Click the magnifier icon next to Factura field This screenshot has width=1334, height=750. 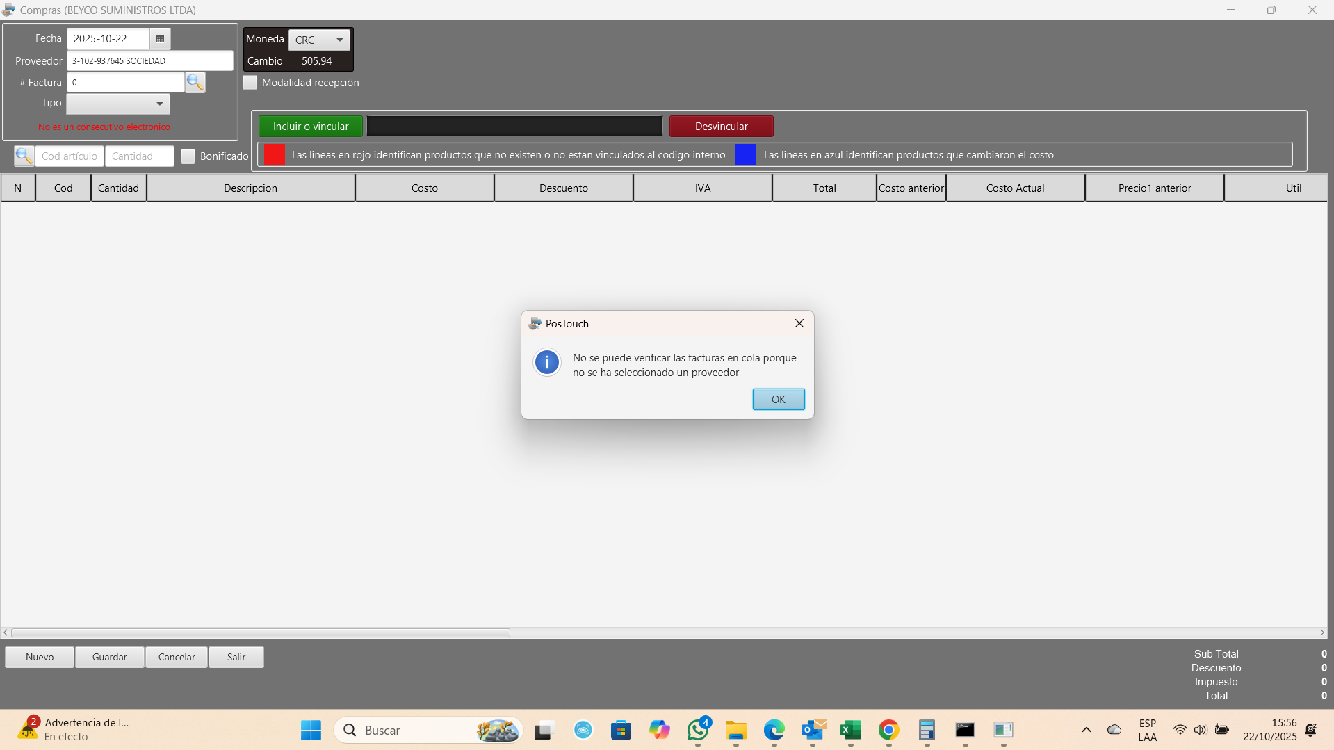(195, 83)
